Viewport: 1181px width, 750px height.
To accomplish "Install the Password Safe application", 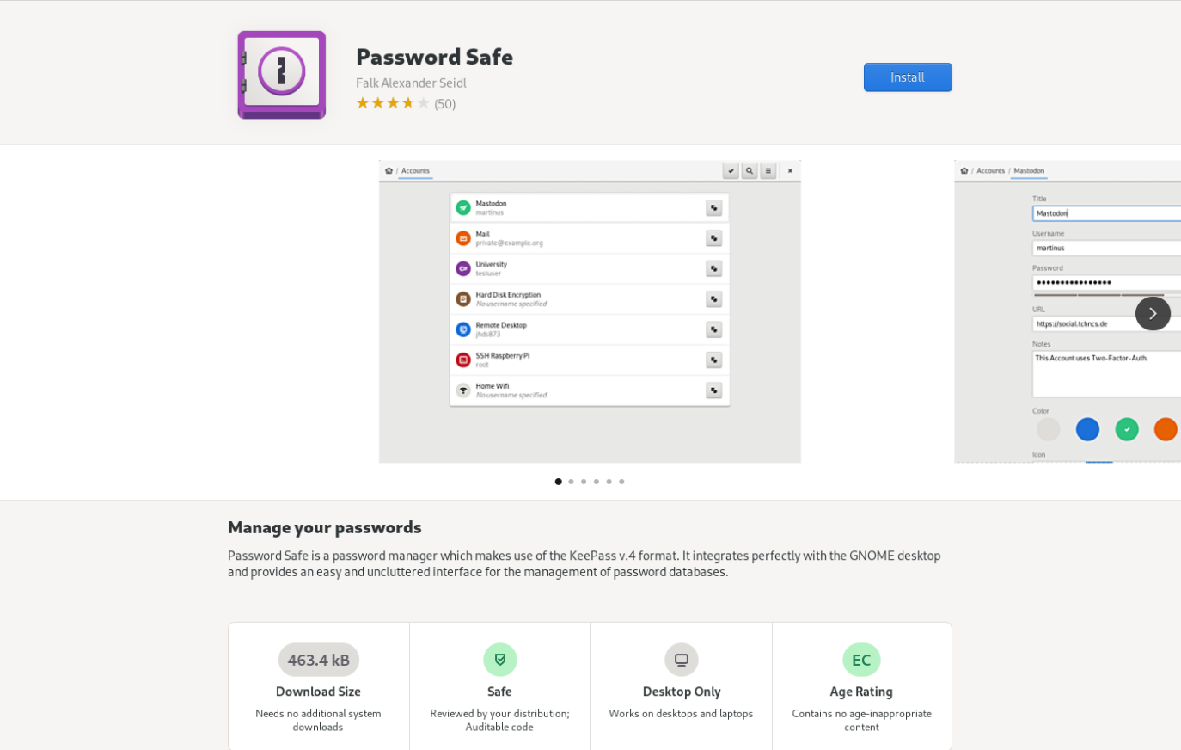I will point(908,77).
